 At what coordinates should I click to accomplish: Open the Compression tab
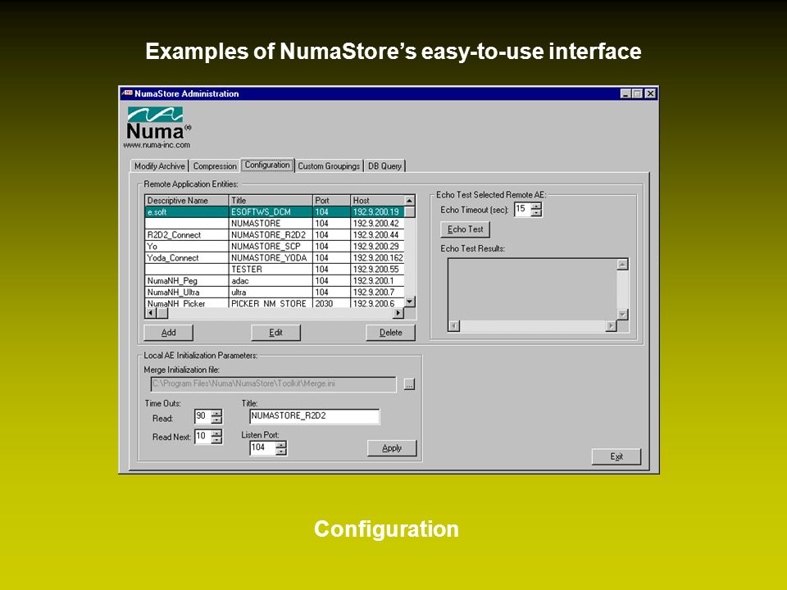coord(214,166)
